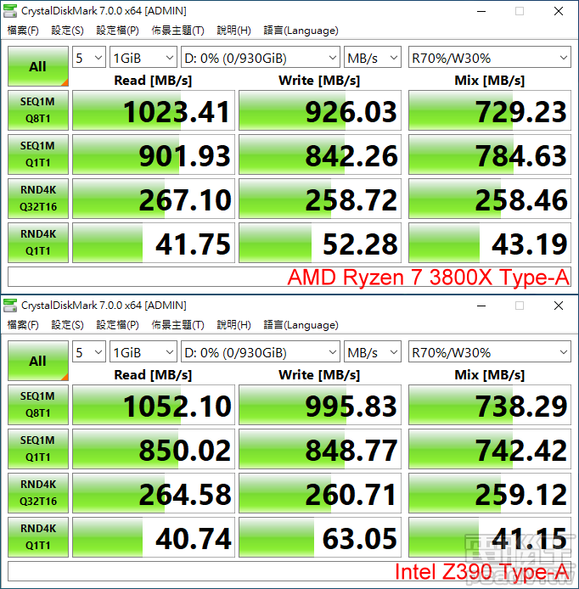Screen dimensions: 579x589
Task: Open 設定(S) menu in top window
Action: [68, 31]
